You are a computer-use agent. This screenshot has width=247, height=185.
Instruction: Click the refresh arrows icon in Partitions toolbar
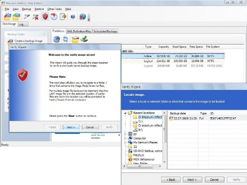pyautogui.click(x=66, y=39)
